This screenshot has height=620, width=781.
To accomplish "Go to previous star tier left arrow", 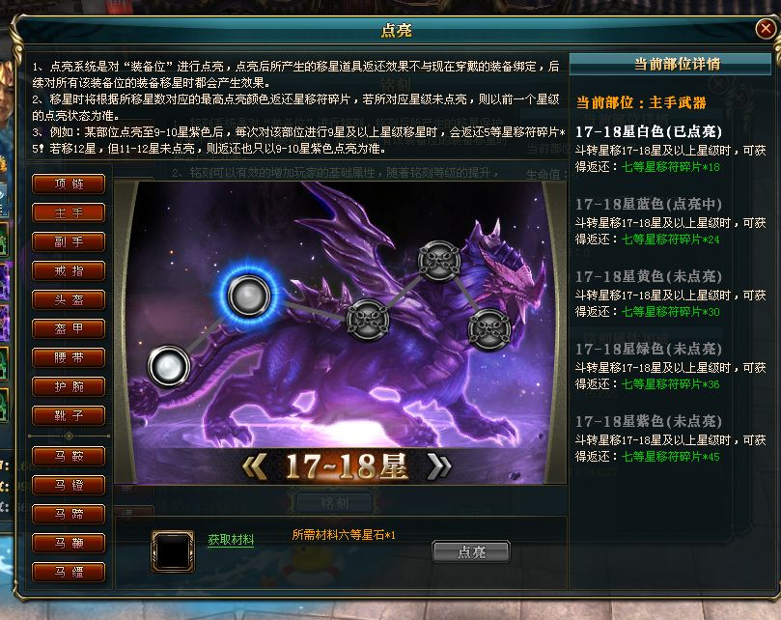I will (x=255, y=467).
